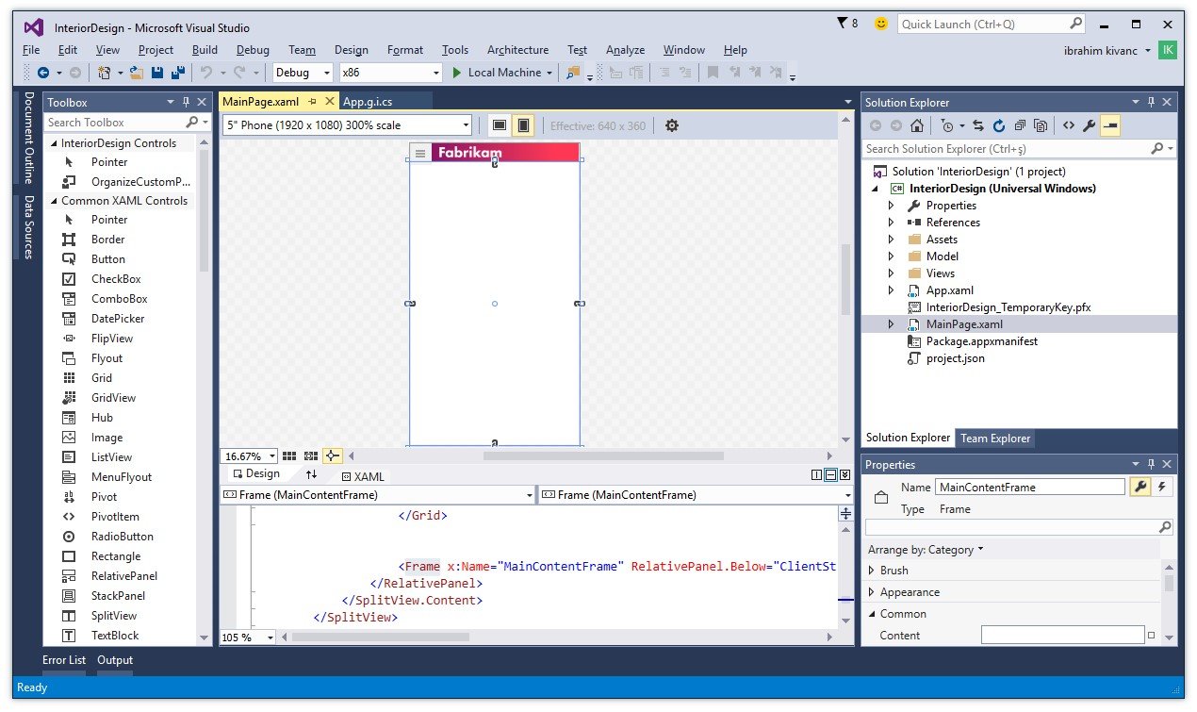The image size is (1197, 712).
Task: Open the Team Explorer tab
Action: tap(994, 438)
